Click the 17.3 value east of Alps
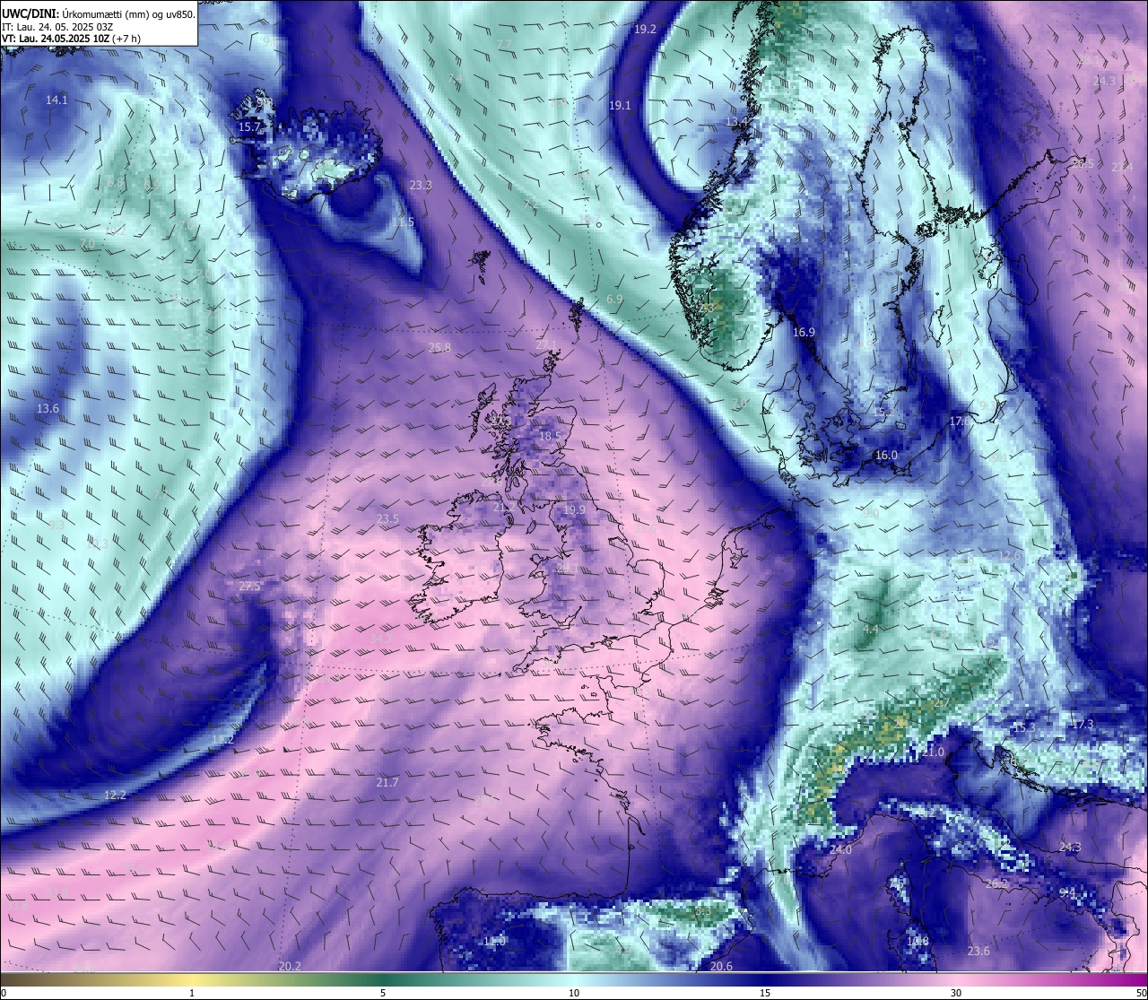1148x1000 pixels. [x=1083, y=725]
